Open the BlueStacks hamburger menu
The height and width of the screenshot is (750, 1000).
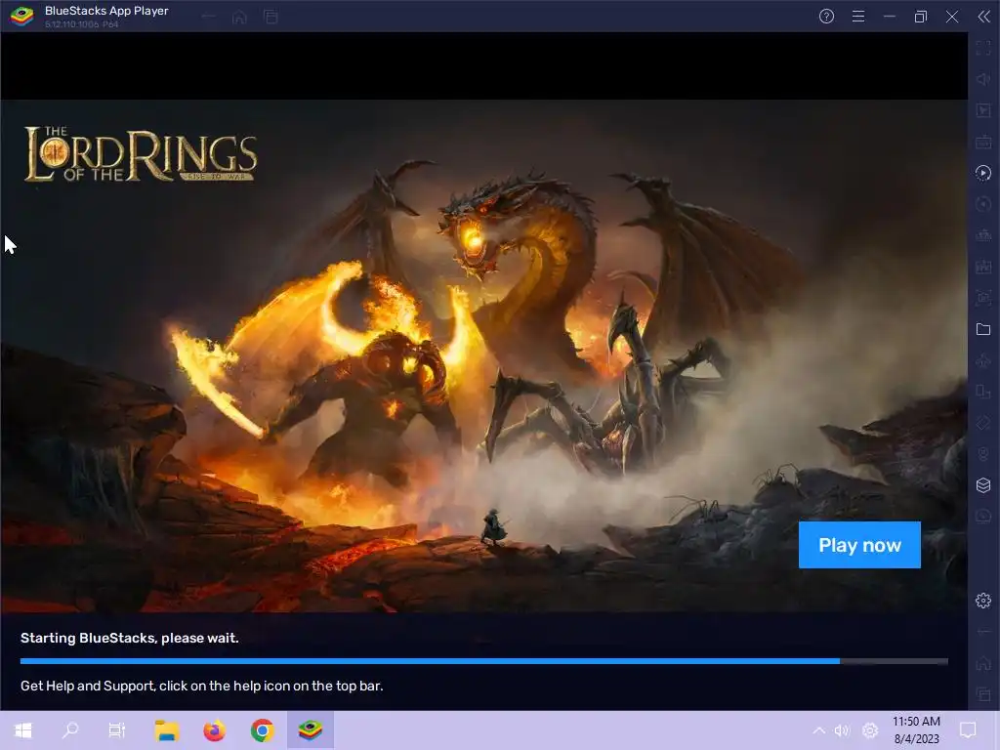click(x=858, y=17)
